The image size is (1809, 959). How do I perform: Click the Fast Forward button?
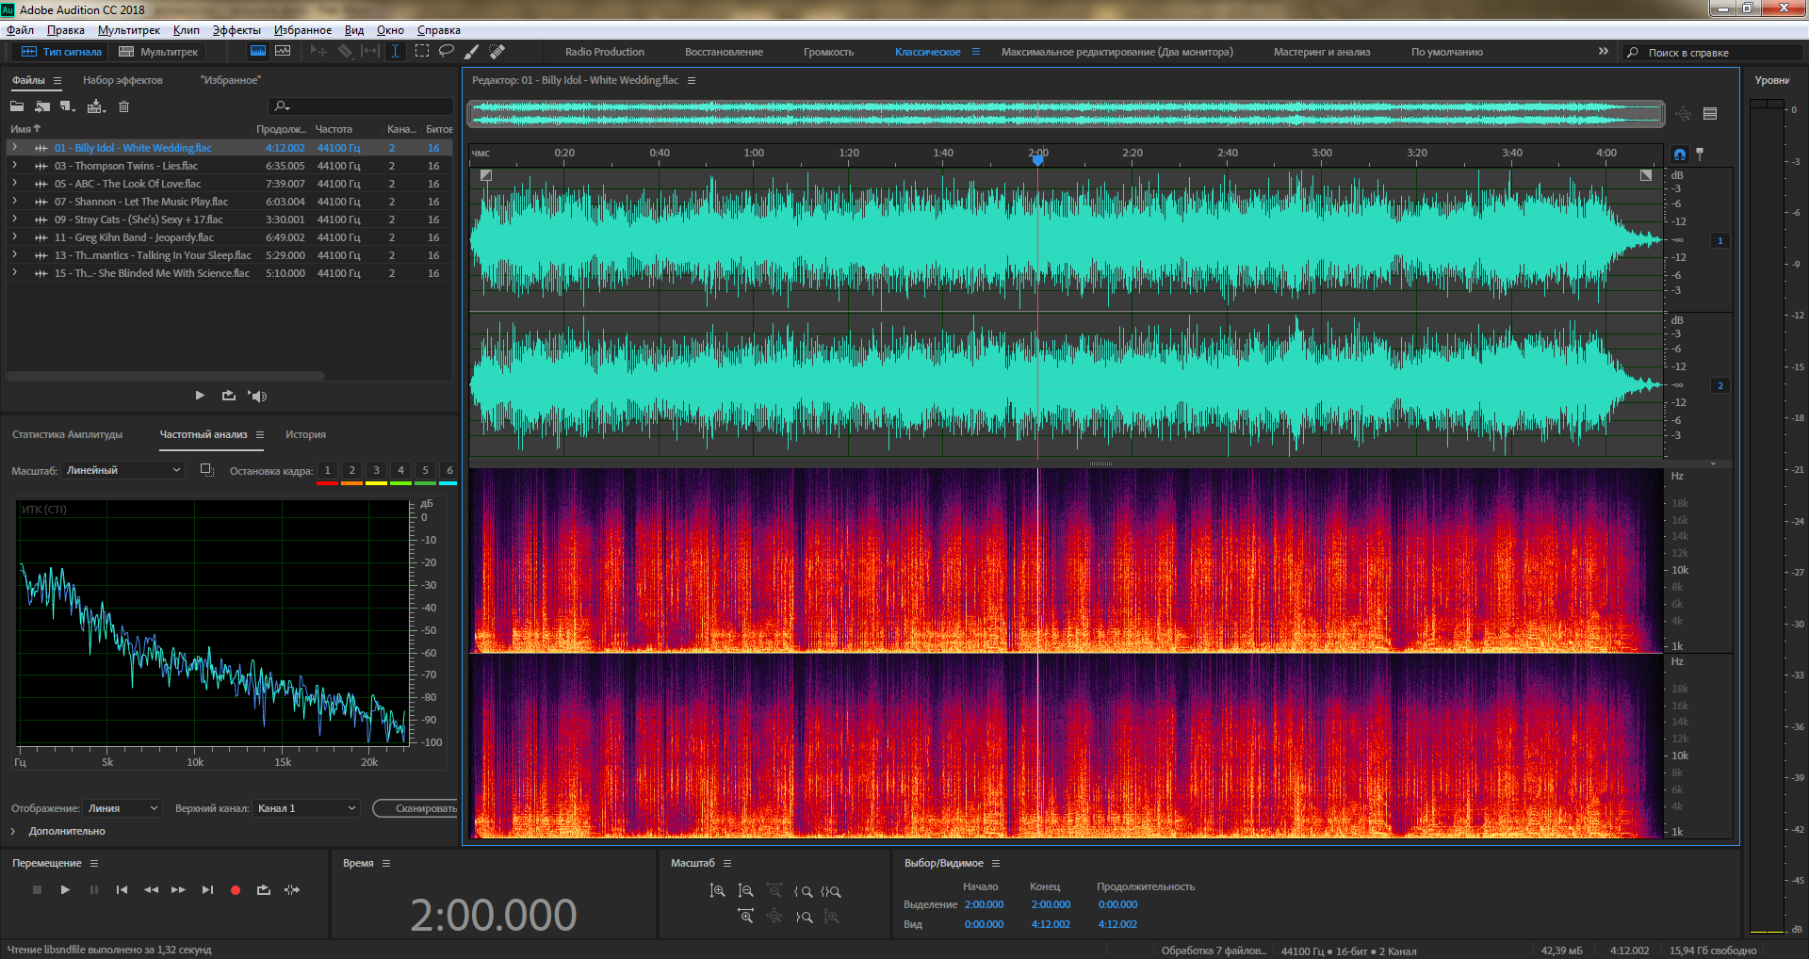coord(178,890)
